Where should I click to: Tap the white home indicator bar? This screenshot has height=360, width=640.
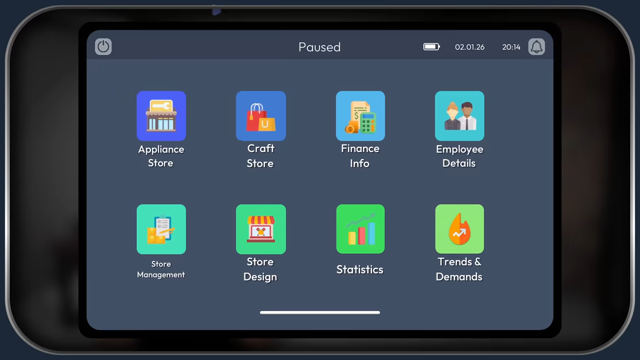pyautogui.click(x=320, y=312)
